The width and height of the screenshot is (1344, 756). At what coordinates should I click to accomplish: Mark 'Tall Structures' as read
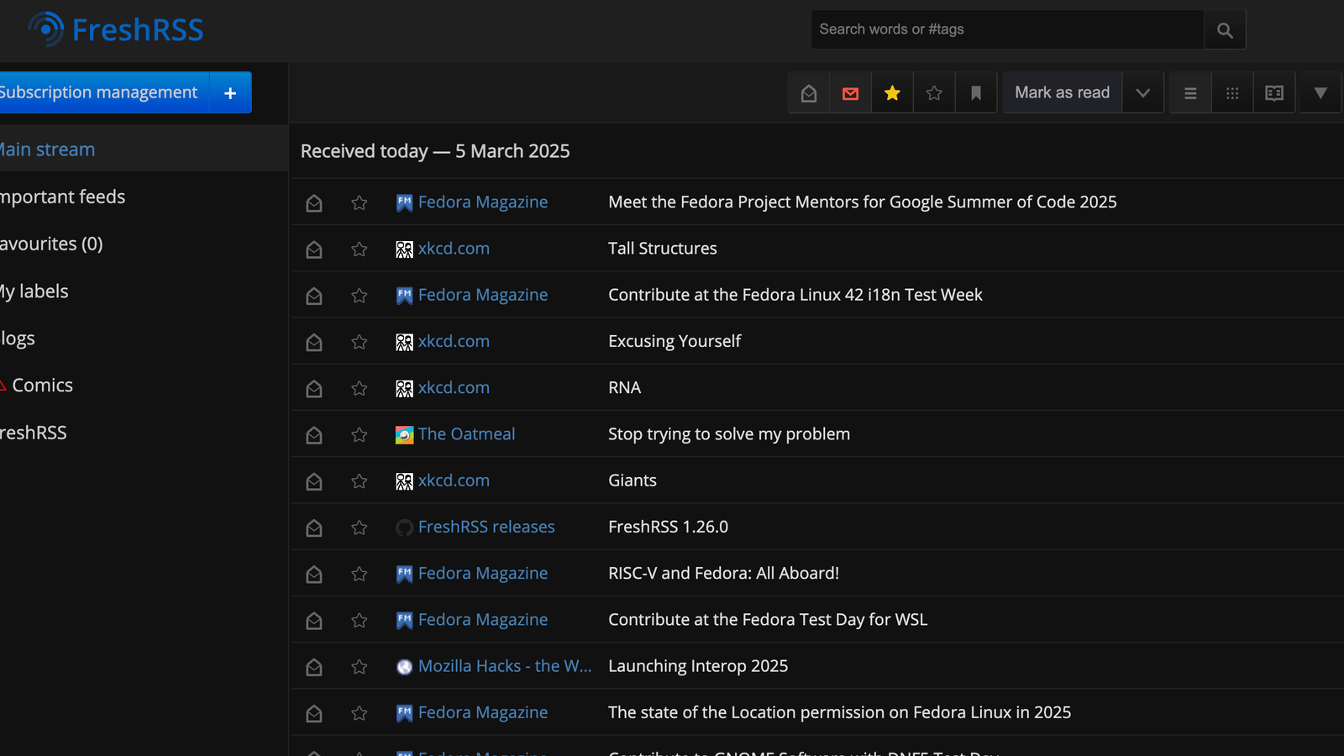click(x=314, y=249)
